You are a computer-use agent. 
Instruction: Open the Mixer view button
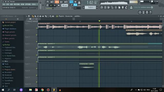[116, 7]
